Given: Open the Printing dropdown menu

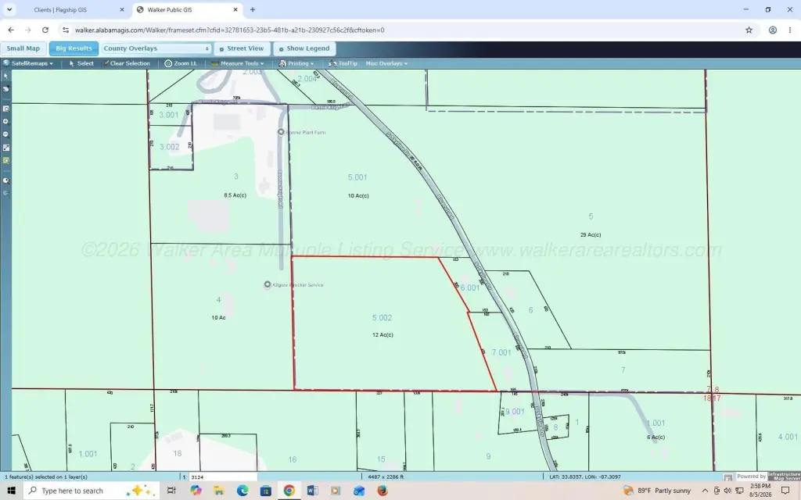Looking at the screenshot, I should click(x=296, y=63).
